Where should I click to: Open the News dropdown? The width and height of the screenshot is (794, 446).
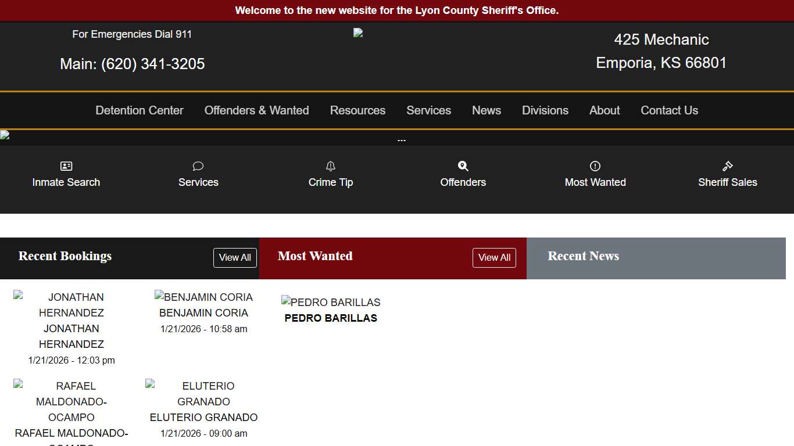[x=486, y=110]
